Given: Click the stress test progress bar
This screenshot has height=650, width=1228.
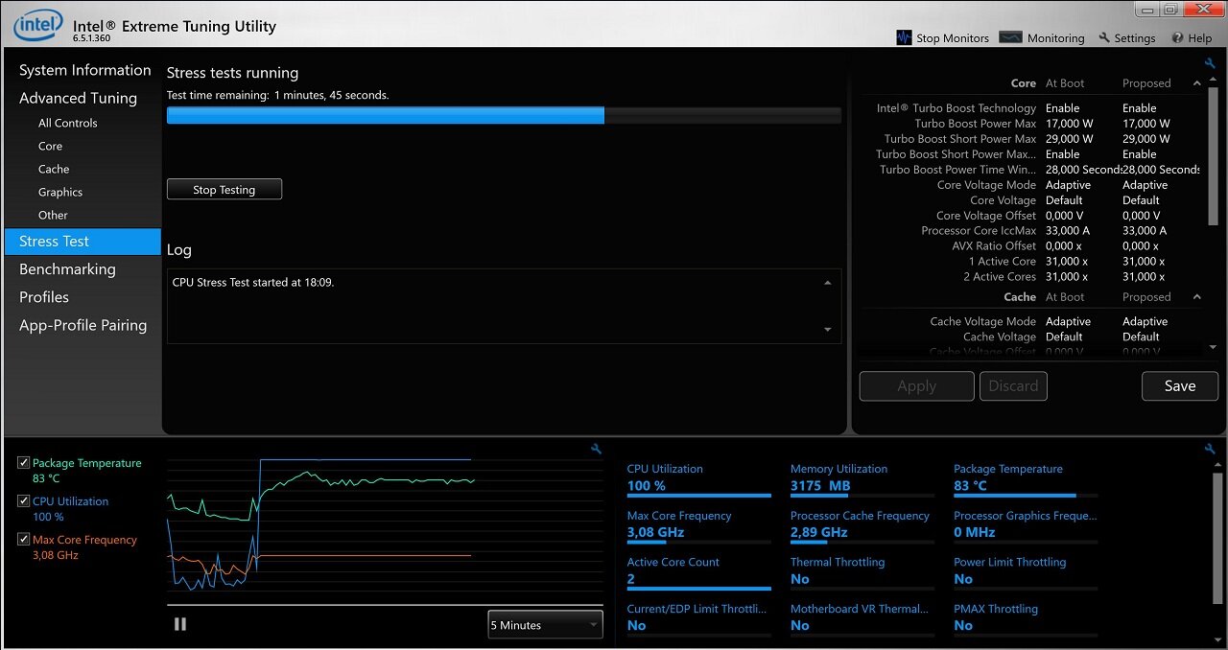Looking at the screenshot, I should click(x=504, y=115).
